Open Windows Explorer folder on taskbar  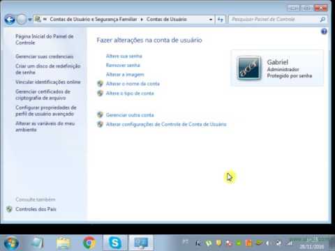[63, 243]
